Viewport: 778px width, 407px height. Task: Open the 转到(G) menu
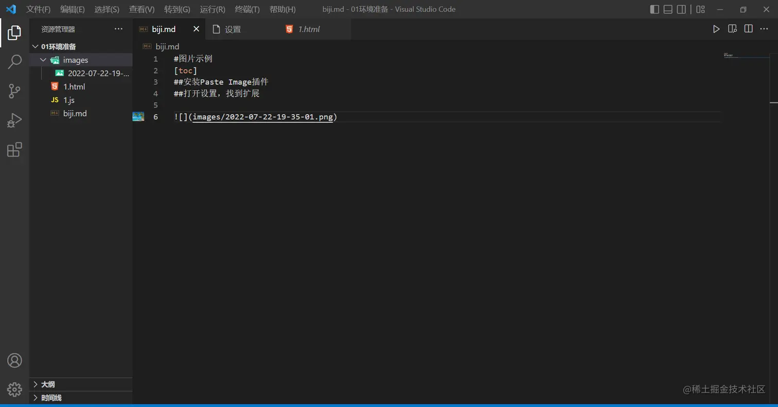(x=177, y=9)
